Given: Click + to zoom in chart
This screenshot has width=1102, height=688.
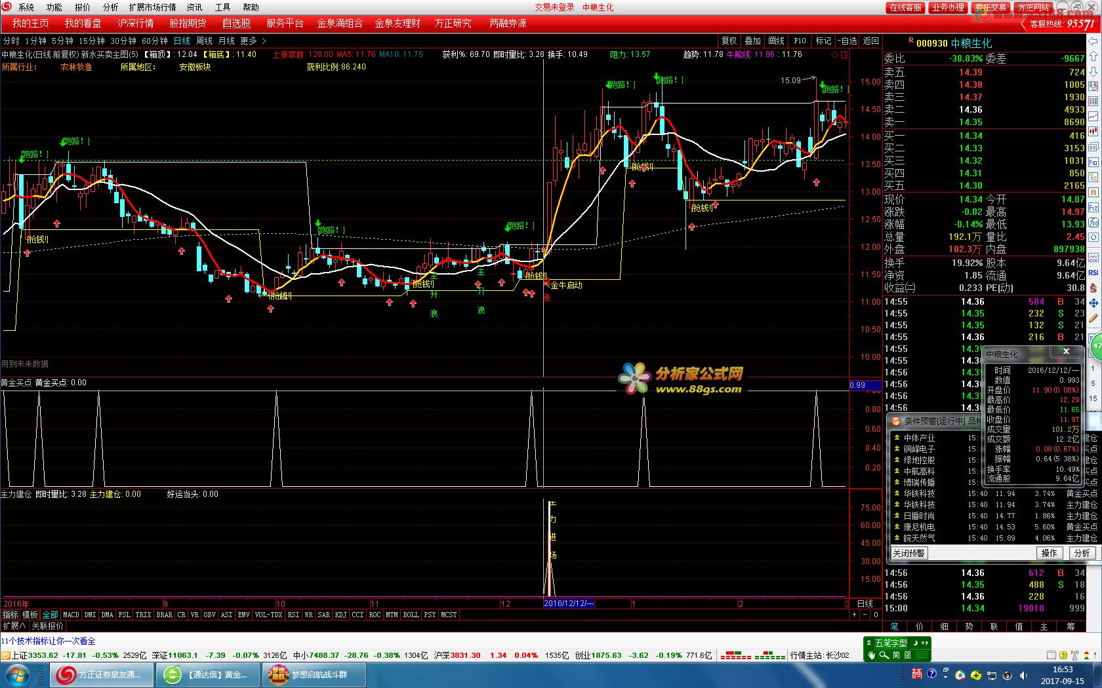Looking at the screenshot, I should coord(854,615).
